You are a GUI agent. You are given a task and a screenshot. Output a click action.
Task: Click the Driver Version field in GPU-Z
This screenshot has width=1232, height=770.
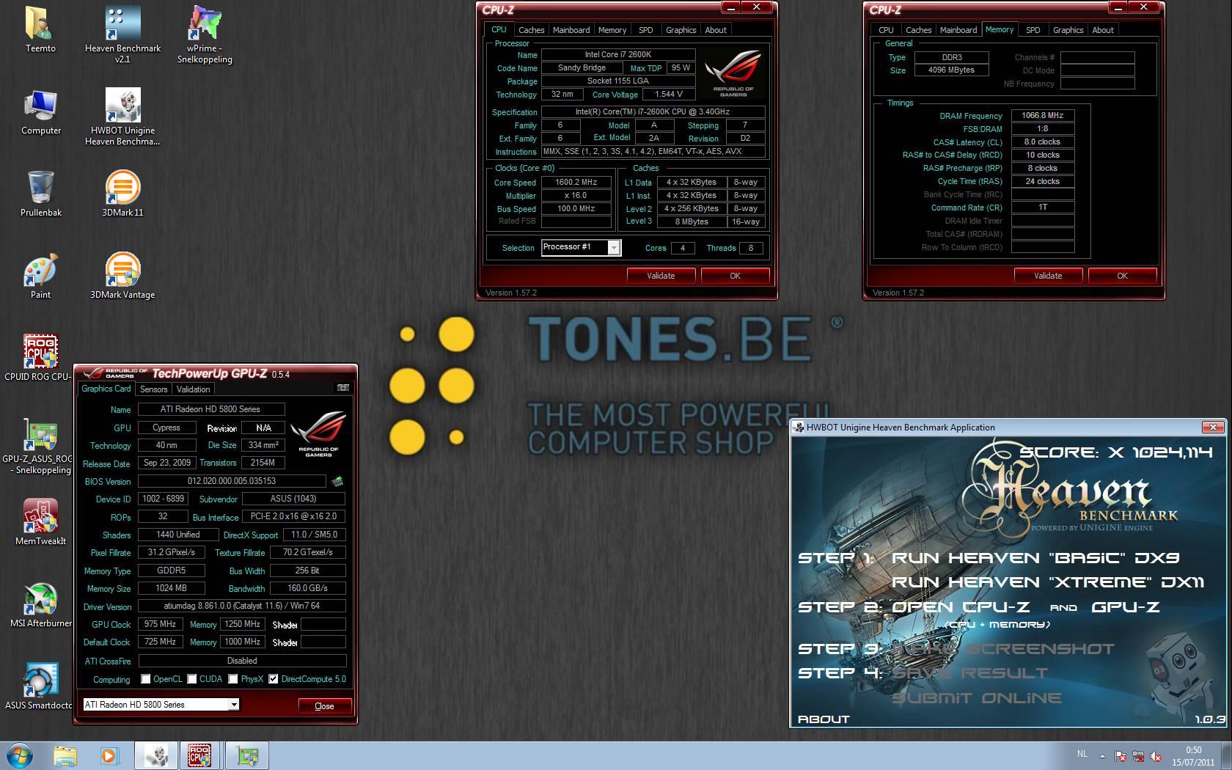point(242,606)
